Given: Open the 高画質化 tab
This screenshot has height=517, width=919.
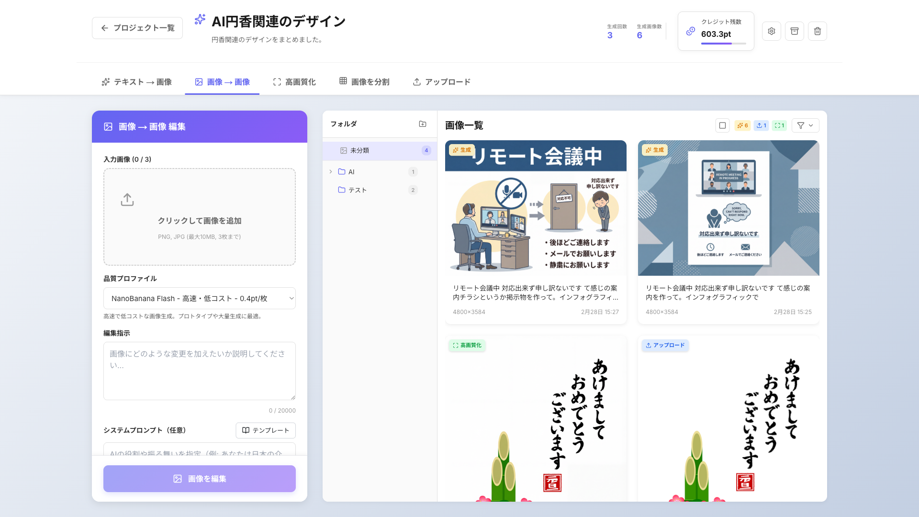Looking at the screenshot, I should (294, 82).
